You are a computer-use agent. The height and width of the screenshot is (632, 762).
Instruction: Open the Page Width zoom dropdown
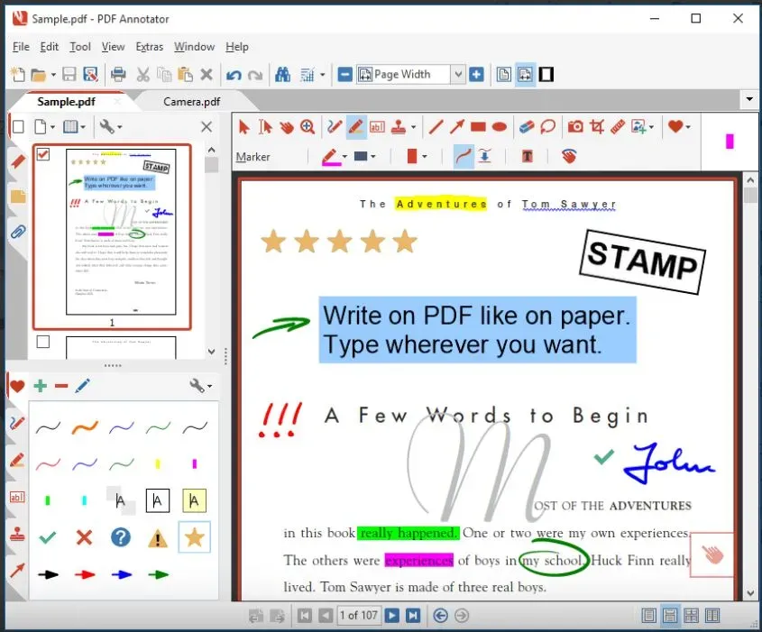[457, 74]
